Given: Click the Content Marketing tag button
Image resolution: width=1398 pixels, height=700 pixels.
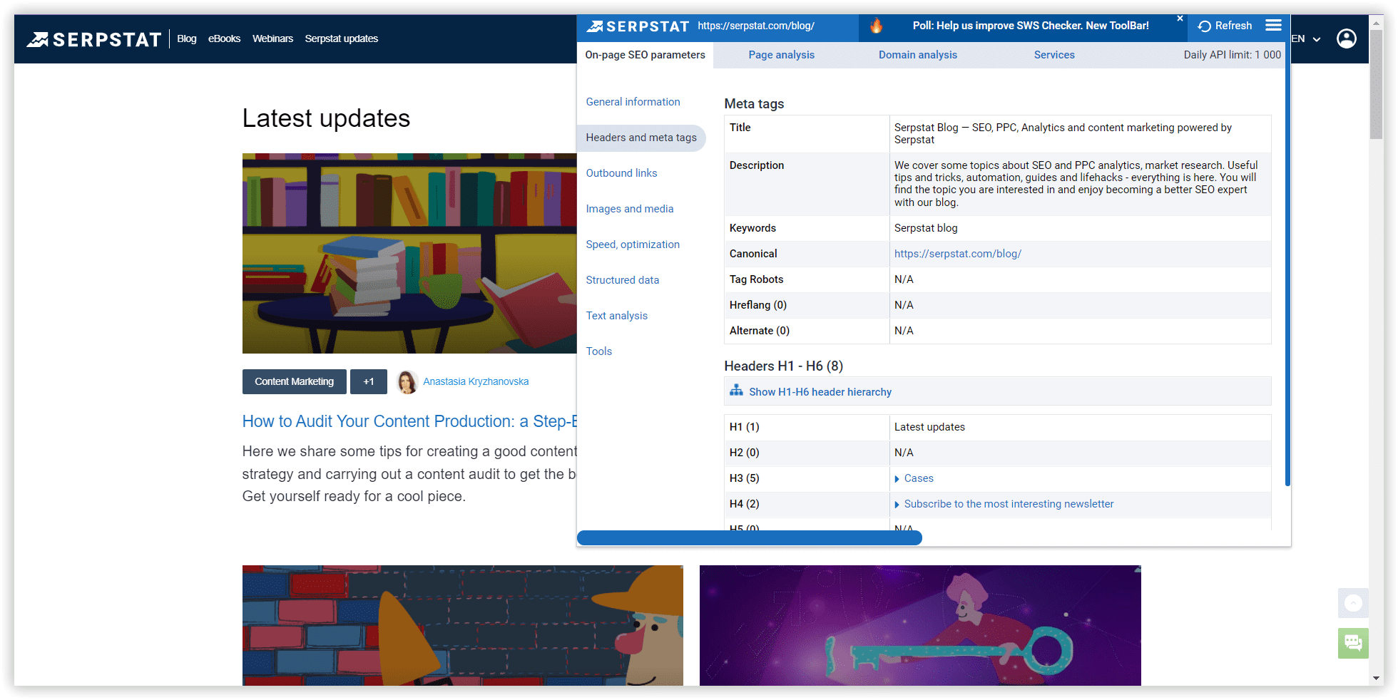Looking at the screenshot, I should [294, 381].
